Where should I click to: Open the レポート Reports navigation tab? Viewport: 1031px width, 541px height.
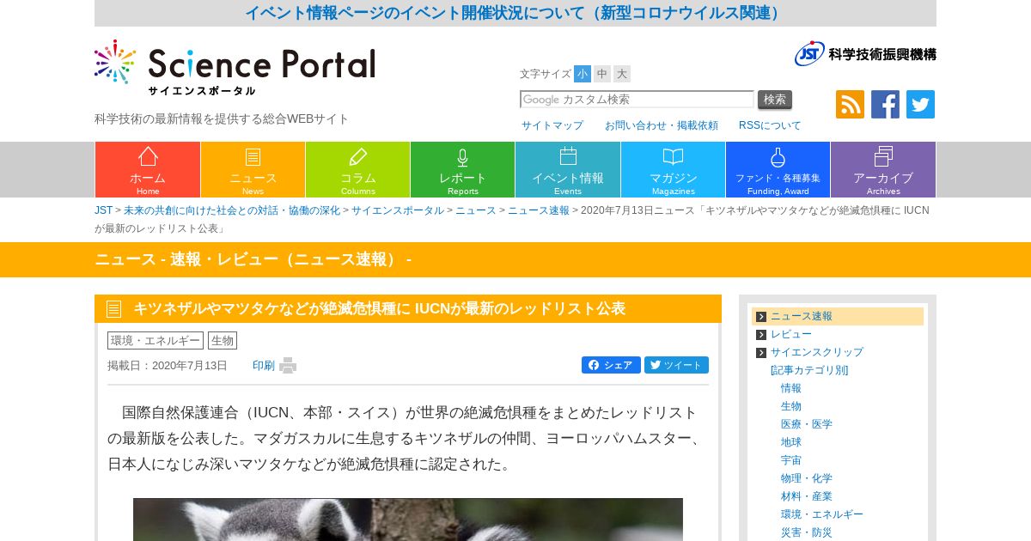pos(462,170)
